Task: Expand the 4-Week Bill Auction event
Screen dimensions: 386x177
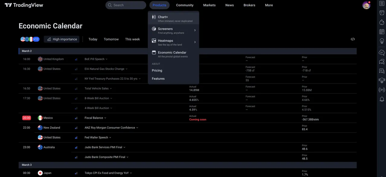Action: (x=111, y=108)
